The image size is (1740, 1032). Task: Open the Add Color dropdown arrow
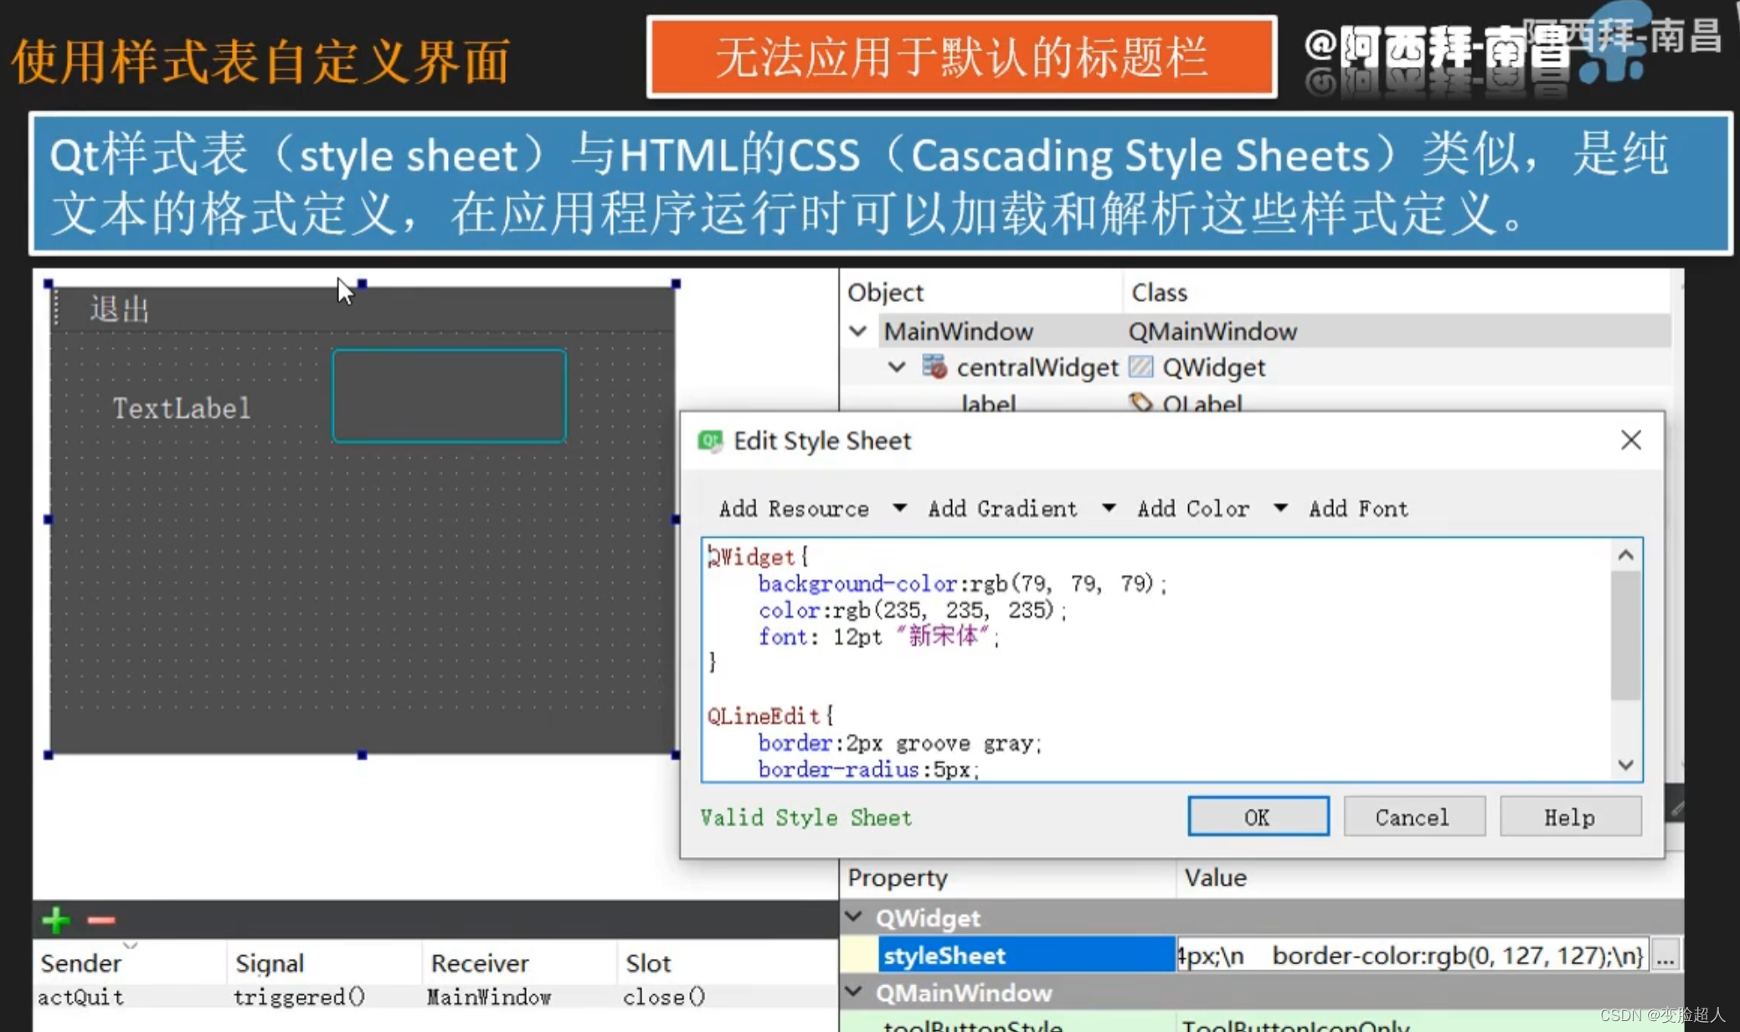tap(1280, 508)
